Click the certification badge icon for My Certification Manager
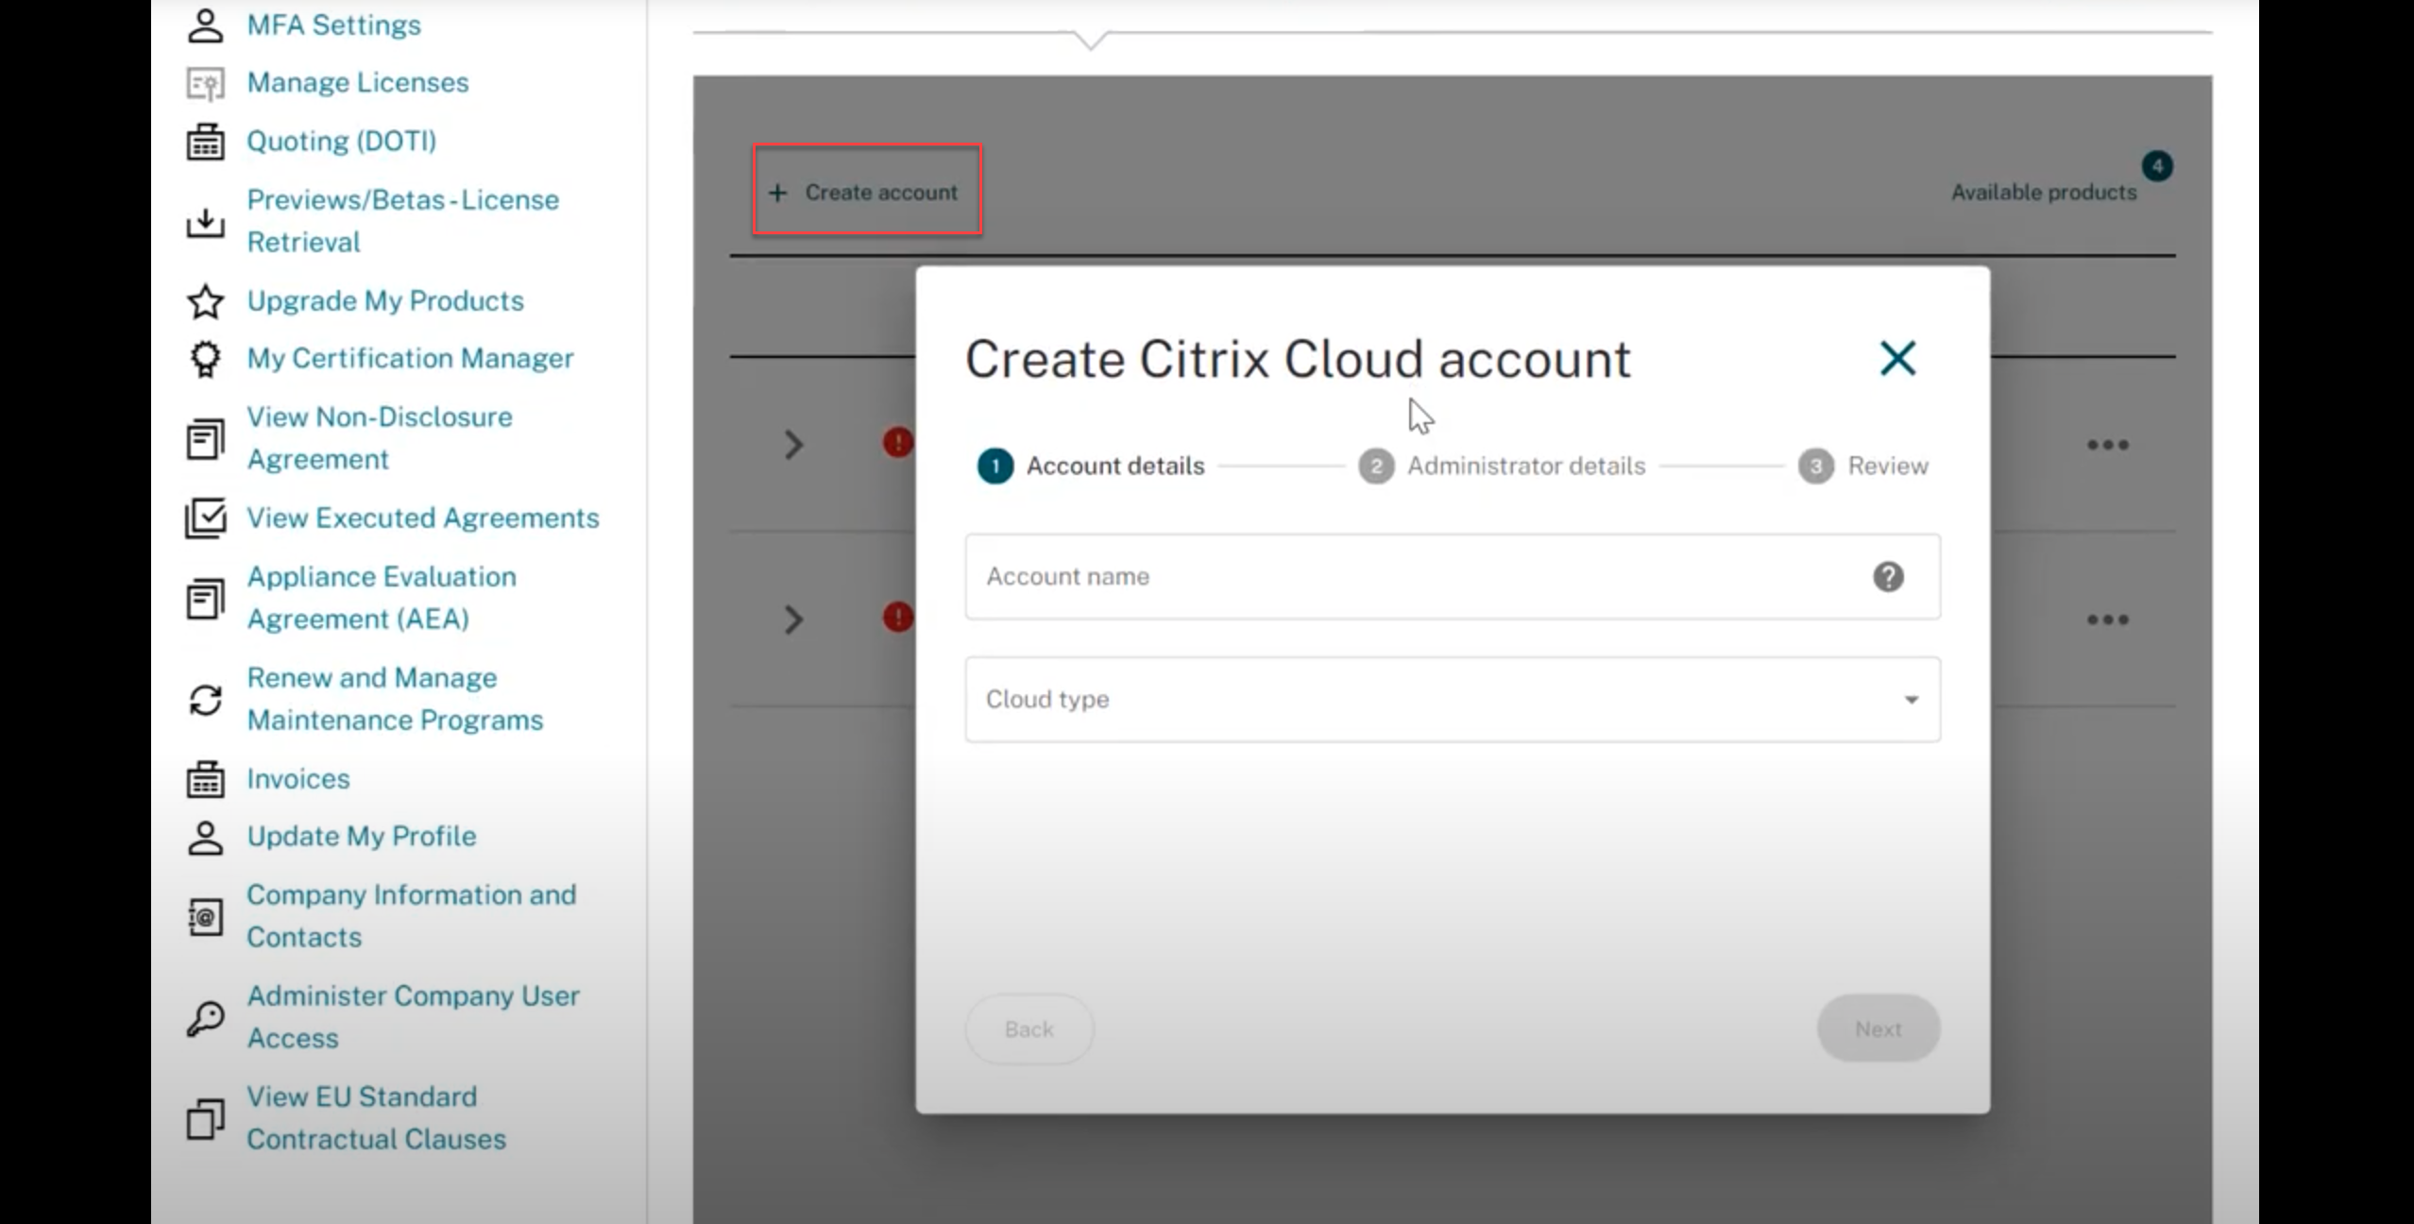Viewport: 2414px width, 1224px height. [x=205, y=359]
